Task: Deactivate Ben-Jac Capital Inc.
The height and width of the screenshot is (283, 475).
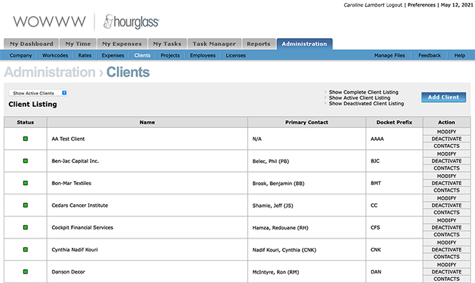Action: pos(446,161)
